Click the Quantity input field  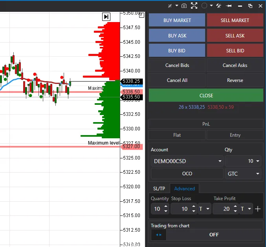tap(157, 209)
